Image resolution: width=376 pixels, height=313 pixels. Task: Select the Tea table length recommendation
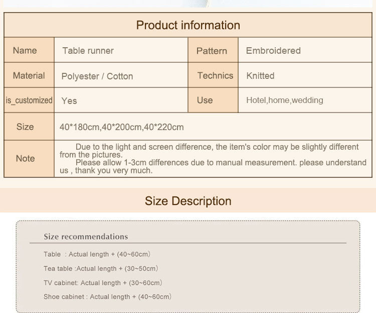pyautogui.click(x=101, y=269)
